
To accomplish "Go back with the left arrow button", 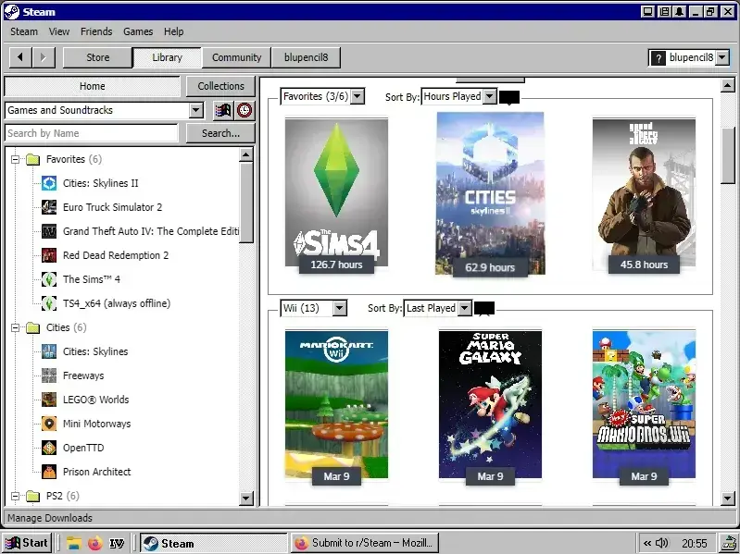I will click(x=20, y=57).
